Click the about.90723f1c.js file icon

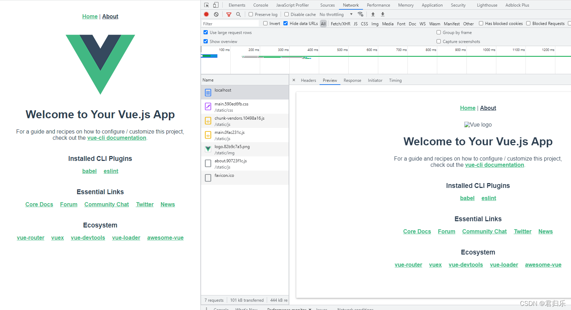click(208, 163)
